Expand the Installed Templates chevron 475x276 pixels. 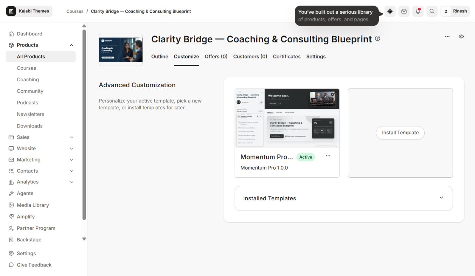pos(441,198)
